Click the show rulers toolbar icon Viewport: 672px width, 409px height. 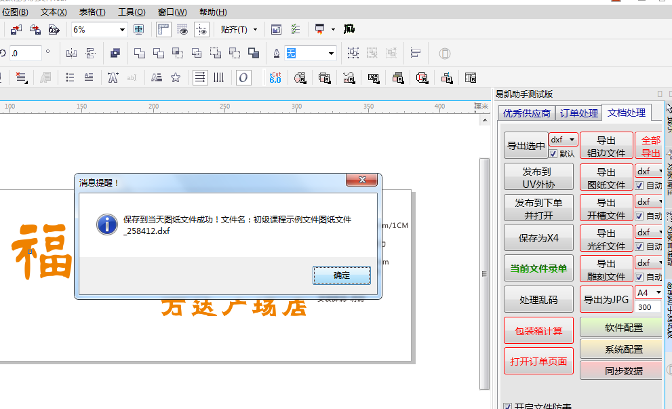pyautogui.click(x=163, y=29)
